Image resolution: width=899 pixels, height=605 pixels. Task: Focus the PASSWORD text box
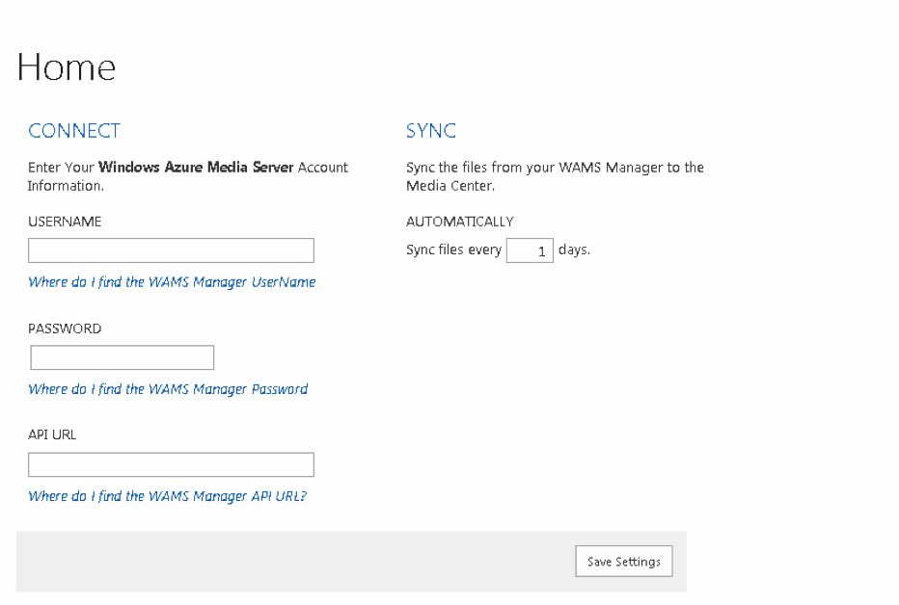coord(123,357)
